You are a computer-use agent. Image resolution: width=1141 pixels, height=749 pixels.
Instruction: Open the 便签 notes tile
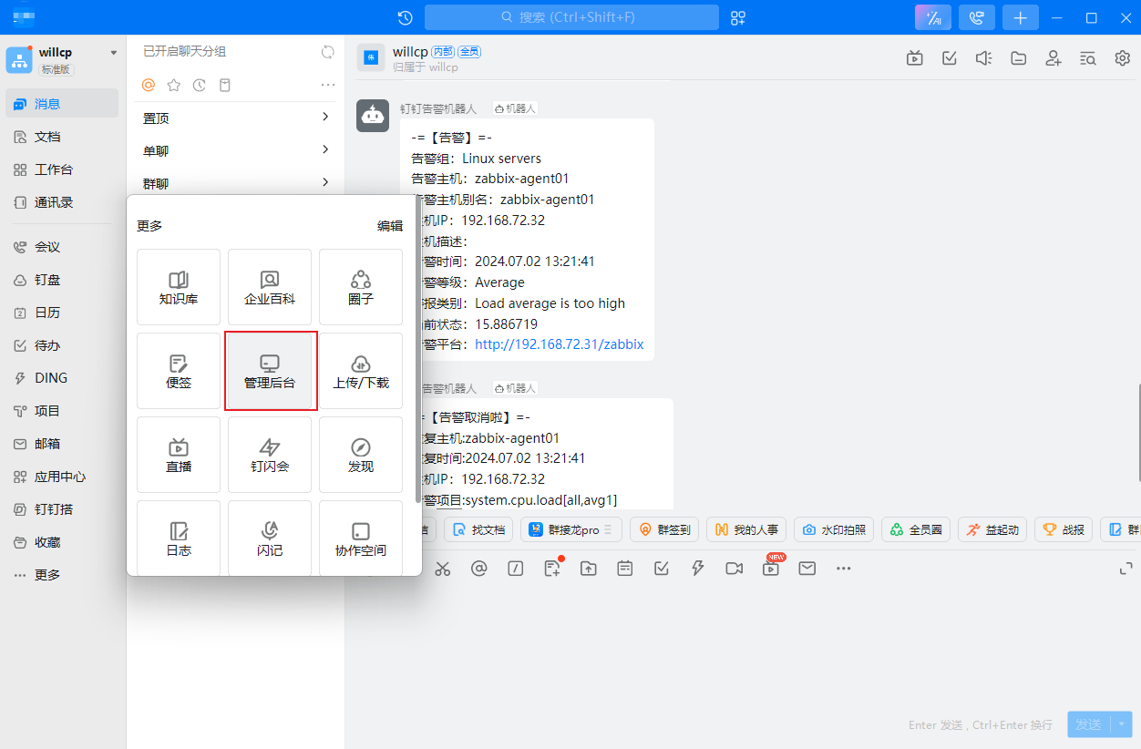pyautogui.click(x=179, y=371)
